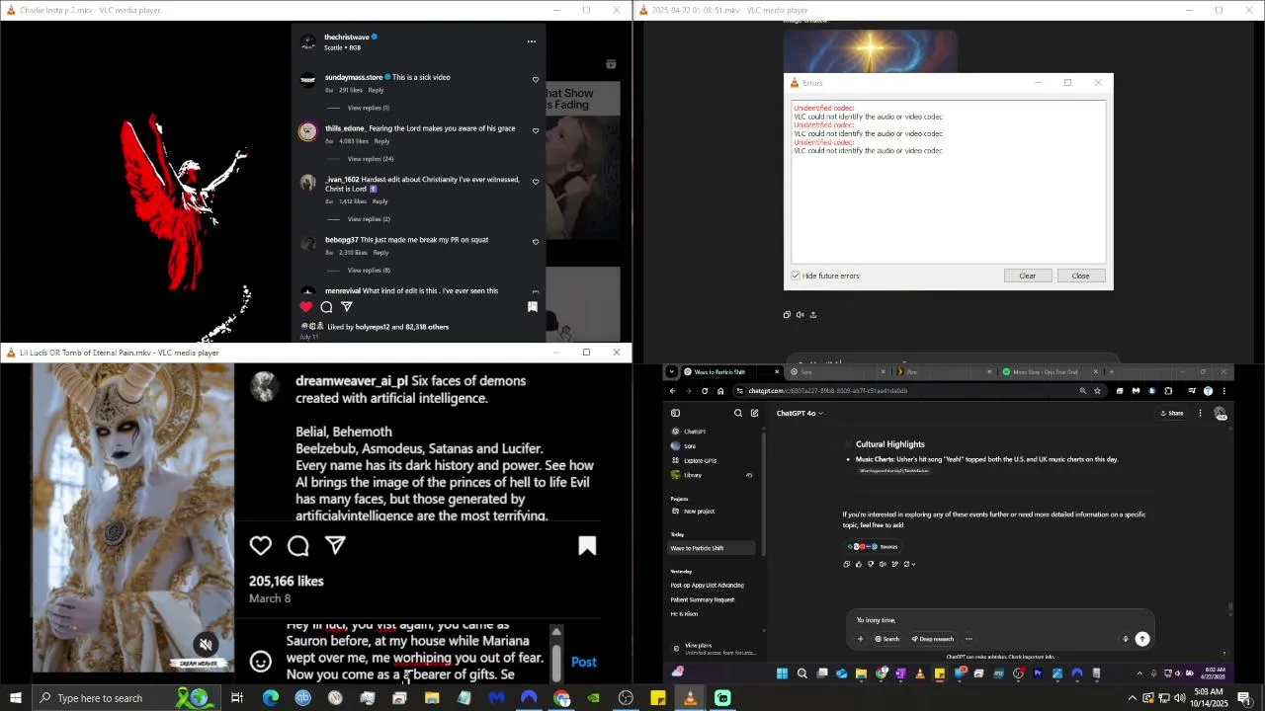
Task: Open more tools ellipsis in ChatGPT composer
Action: click(x=969, y=639)
